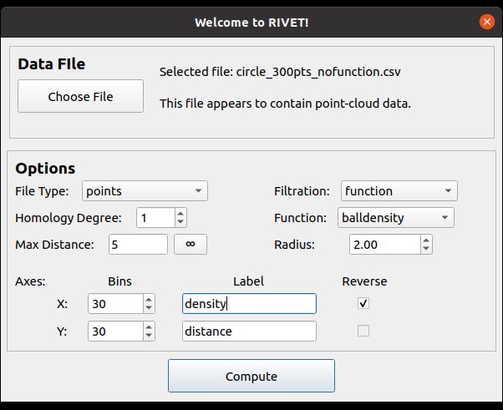
Task: Increase Homology Degree with up arrow
Action: [180, 214]
